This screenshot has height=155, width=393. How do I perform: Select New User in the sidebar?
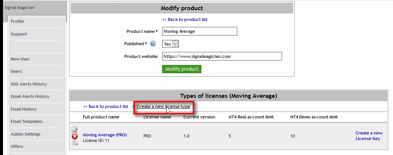(x=20, y=59)
